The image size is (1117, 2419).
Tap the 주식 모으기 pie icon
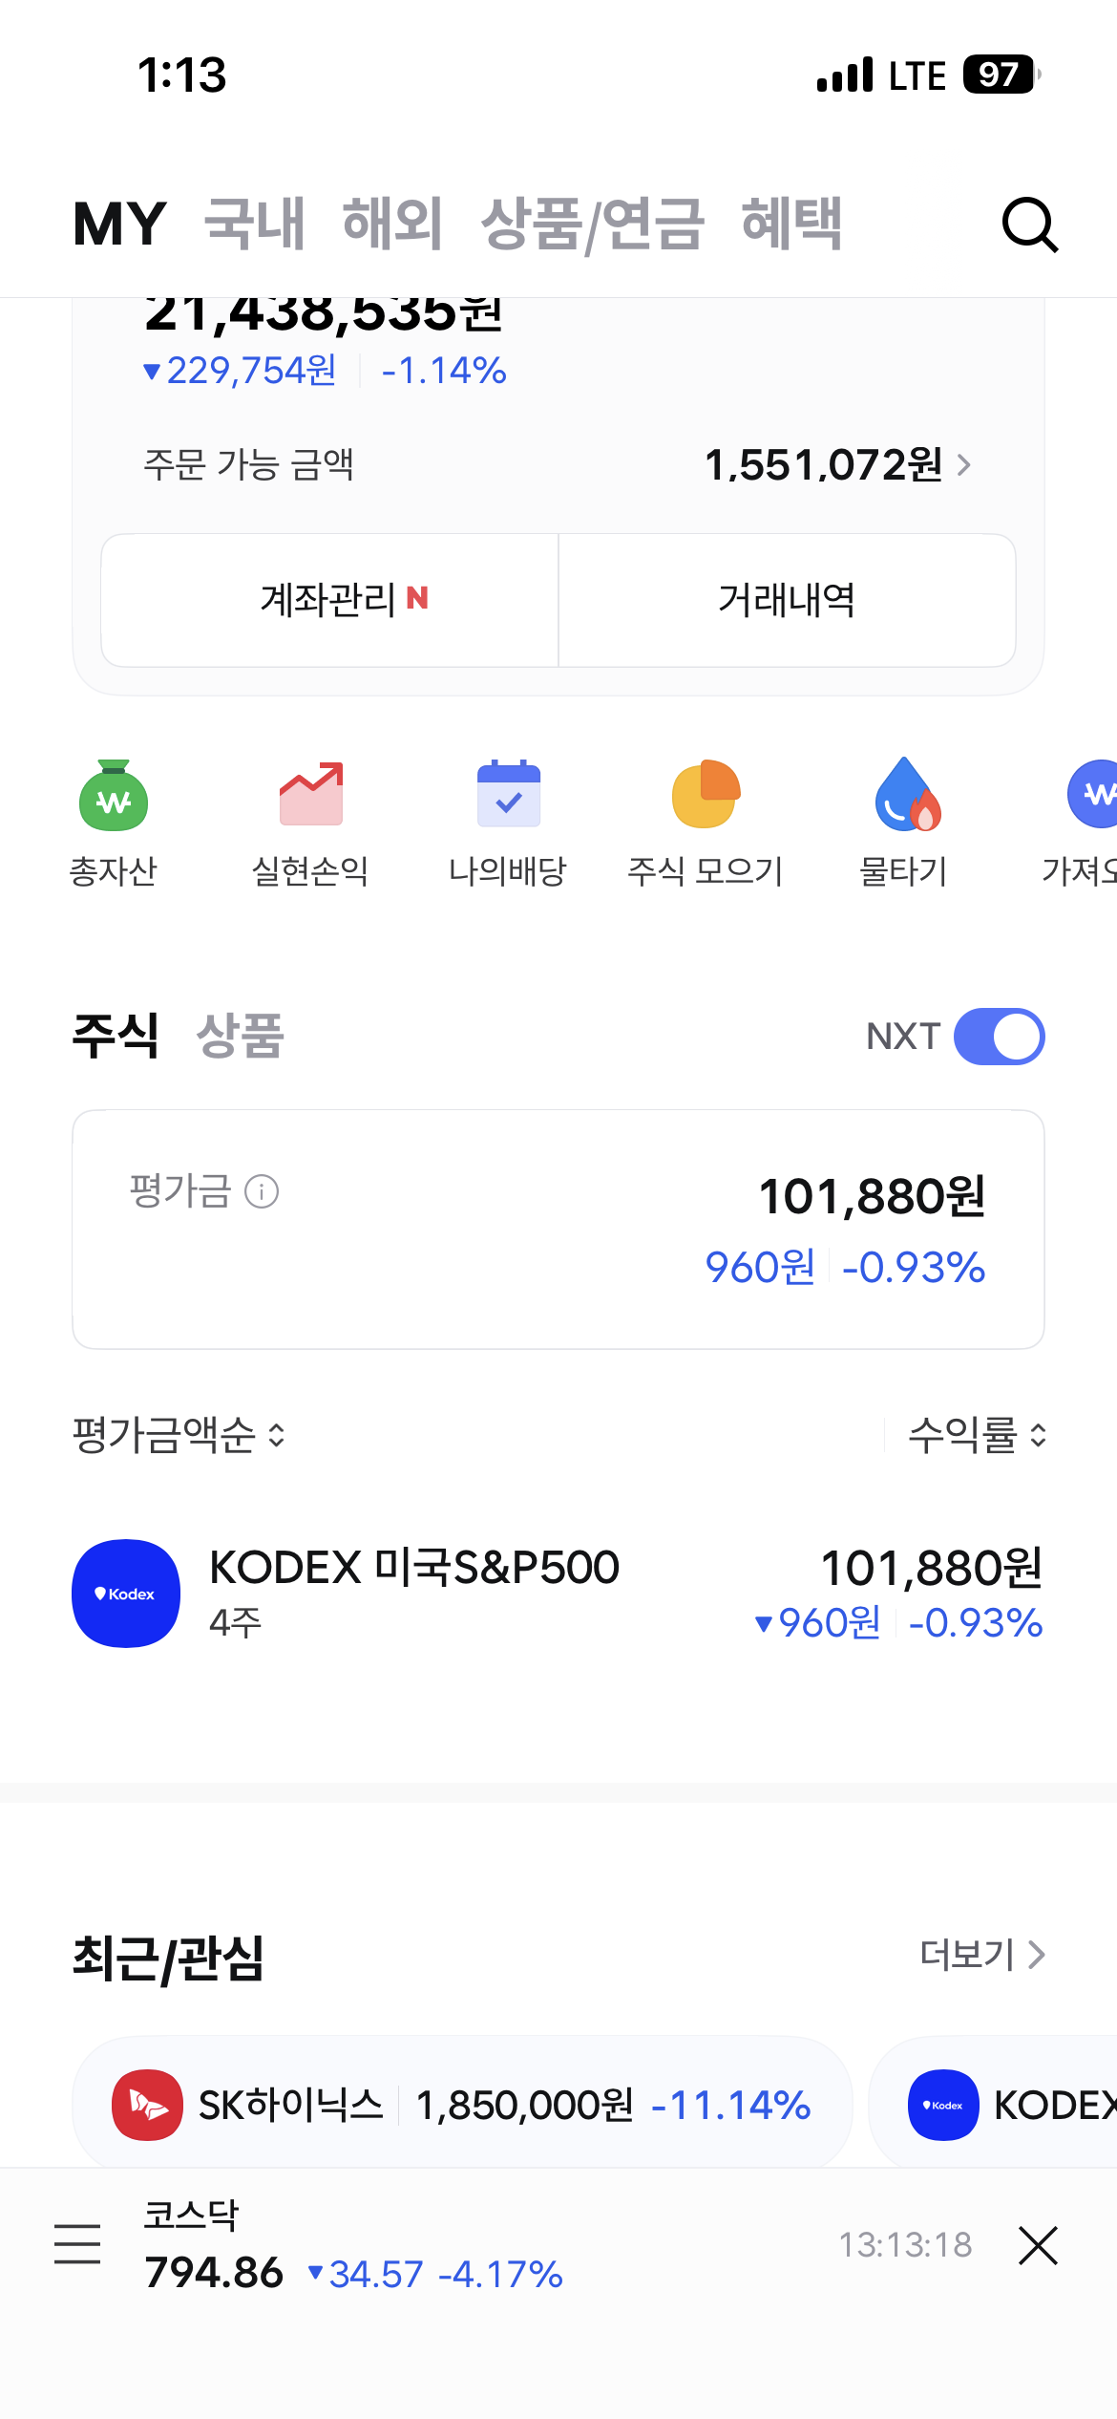(x=706, y=793)
